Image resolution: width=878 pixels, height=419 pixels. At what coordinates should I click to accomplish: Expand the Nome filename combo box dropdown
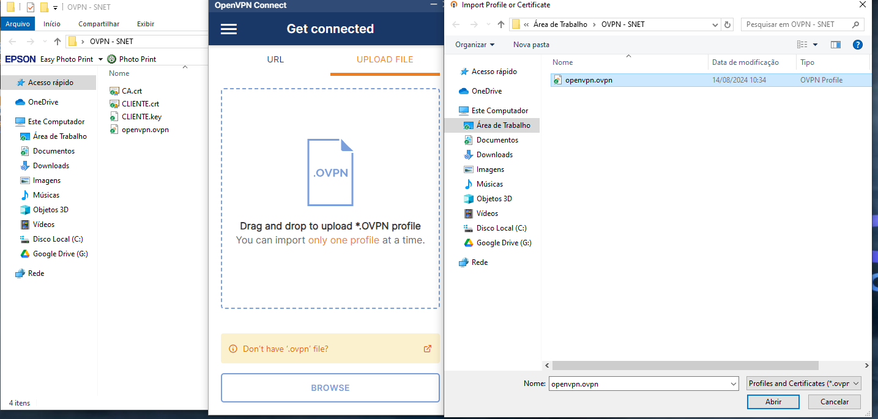pyautogui.click(x=734, y=384)
